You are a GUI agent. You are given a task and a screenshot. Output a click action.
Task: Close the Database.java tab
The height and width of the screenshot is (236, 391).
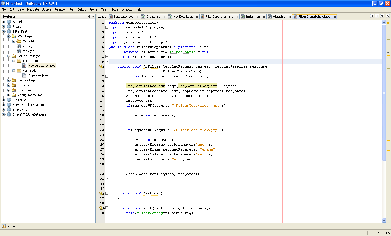tap(138, 17)
